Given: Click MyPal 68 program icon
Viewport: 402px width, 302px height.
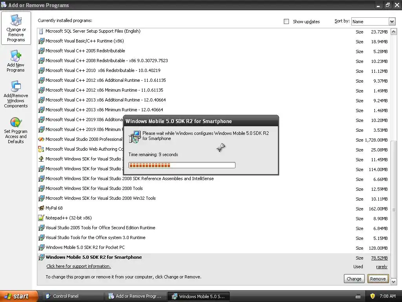Looking at the screenshot, I should pyautogui.click(x=41, y=208).
